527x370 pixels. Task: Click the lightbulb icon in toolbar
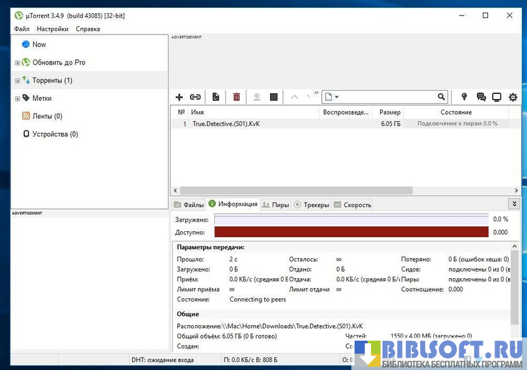click(464, 97)
